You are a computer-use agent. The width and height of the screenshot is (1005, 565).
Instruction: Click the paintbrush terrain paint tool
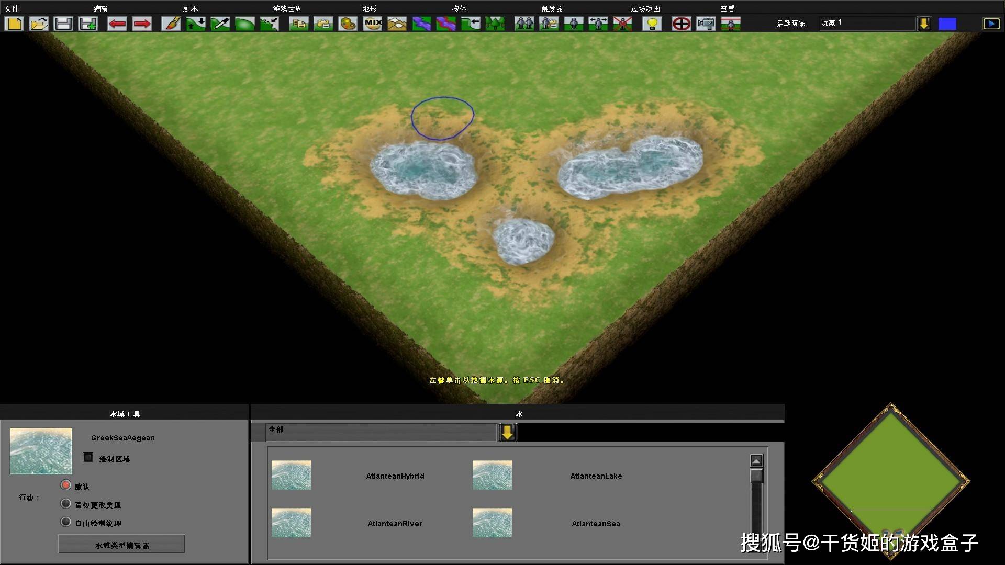[x=171, y=24]
